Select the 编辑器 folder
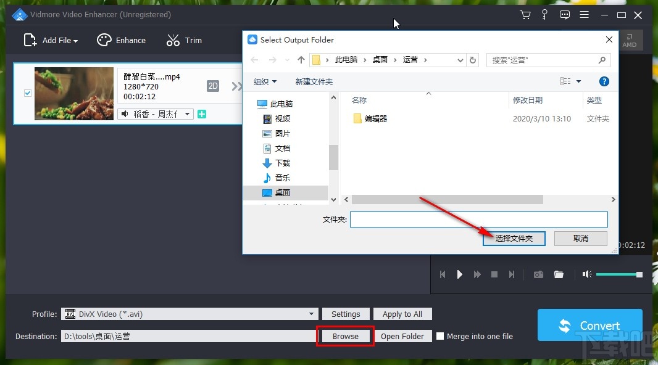This screenshot has width=658, height=365. [370, 118]
